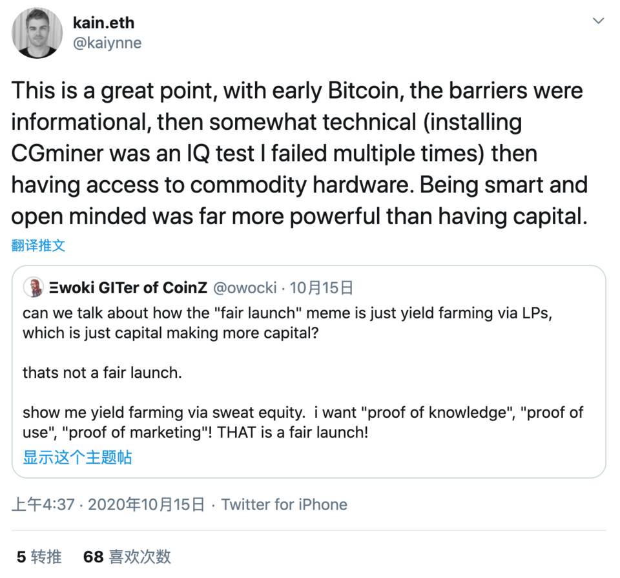View the 68 喜欢次数 likes list
This screenshot has width=620, height=578.
[x=127, y=556]
